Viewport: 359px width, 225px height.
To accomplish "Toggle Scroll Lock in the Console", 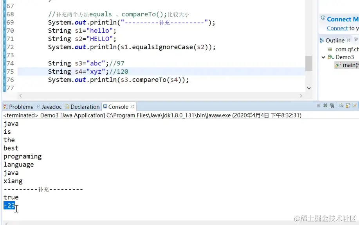I will click(x=347, y=106).
